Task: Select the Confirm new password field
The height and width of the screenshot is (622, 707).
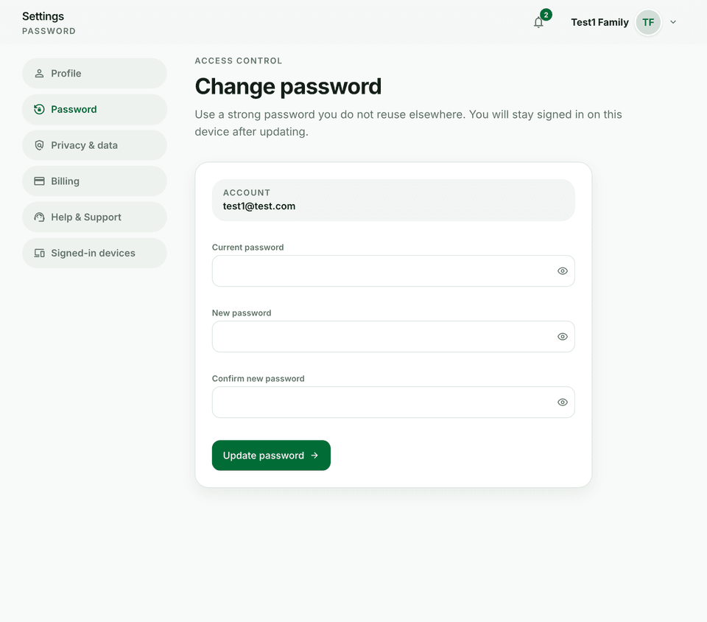Action: [x=393, y=402]
